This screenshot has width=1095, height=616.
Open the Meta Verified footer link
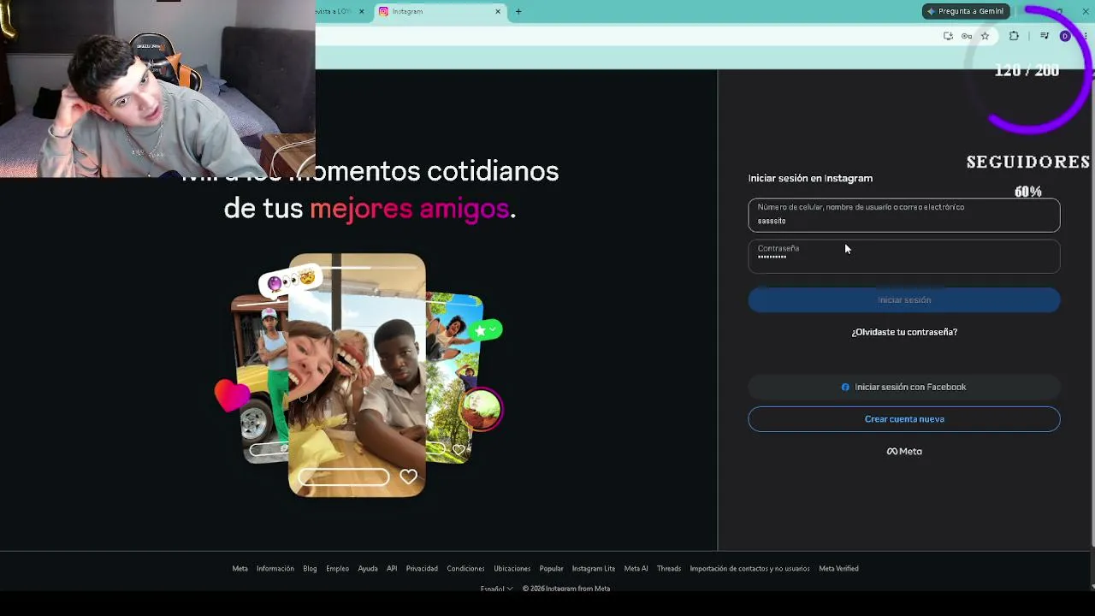coord(838,568)
